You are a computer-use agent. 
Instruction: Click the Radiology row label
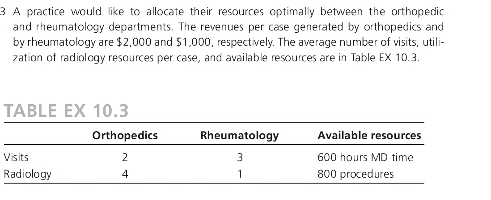tap(28, 174)
